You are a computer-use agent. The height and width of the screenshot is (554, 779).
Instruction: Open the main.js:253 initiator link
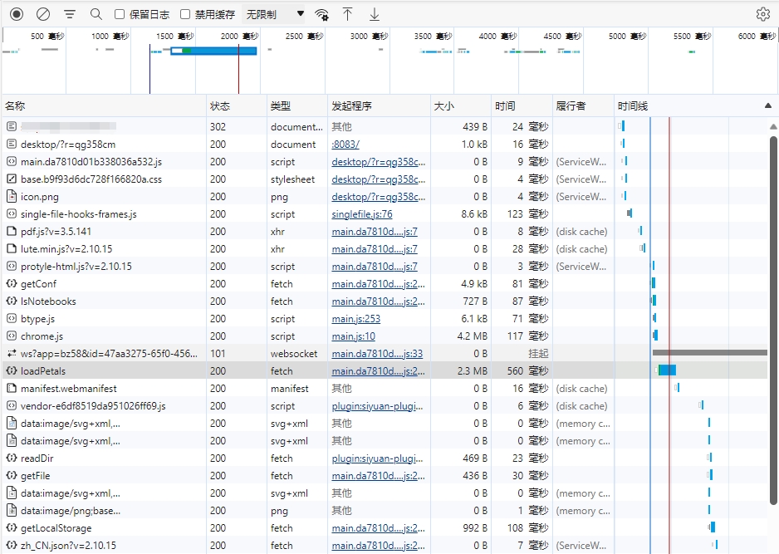click(355, 319)
